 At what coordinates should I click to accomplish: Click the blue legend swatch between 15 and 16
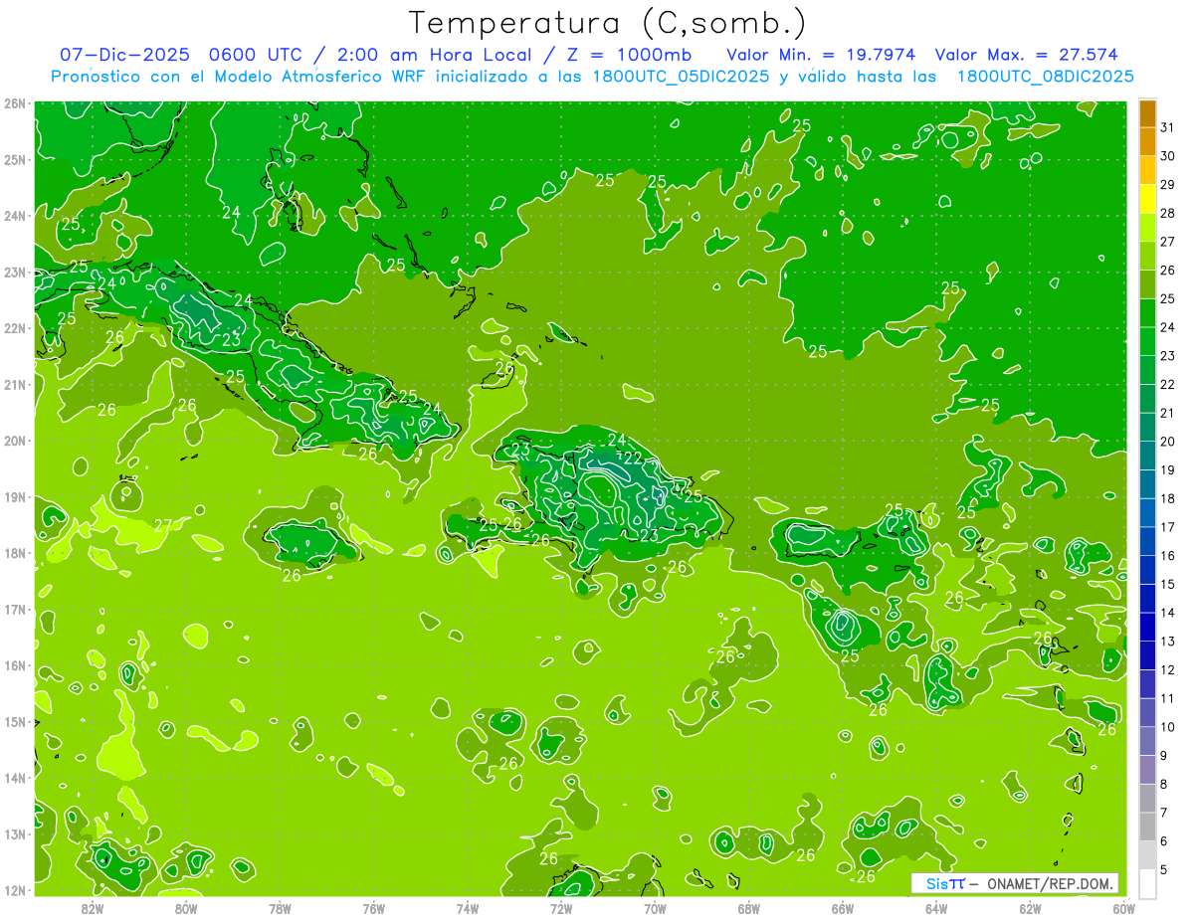(x=1147, y=570)
